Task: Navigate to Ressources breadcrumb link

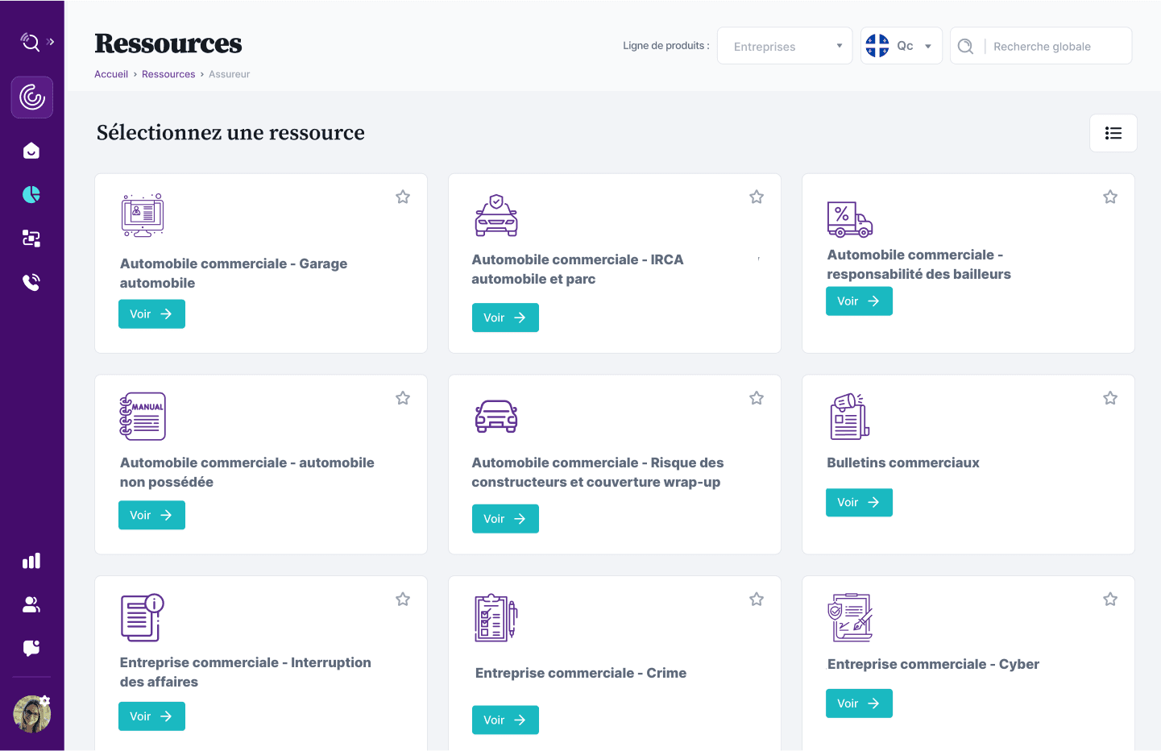Action: 168,74
